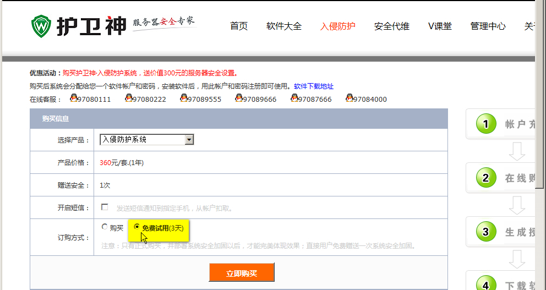Click the green step 1 circle icon
Screen dimensions: 546x290
485,124
